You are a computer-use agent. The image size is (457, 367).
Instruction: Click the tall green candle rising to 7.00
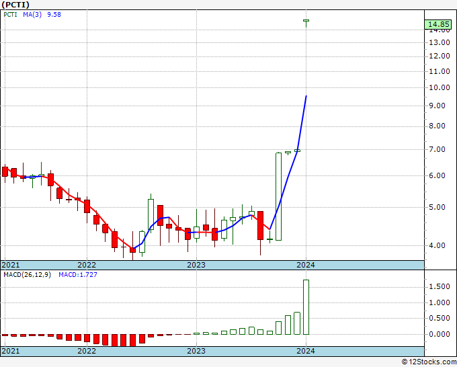click(x=279, y=196)
